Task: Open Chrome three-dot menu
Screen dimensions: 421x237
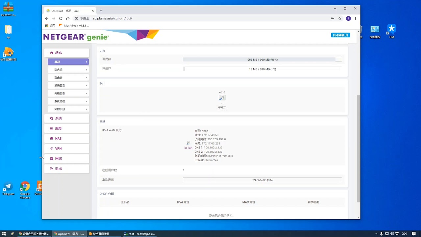Action: point(356,18)
